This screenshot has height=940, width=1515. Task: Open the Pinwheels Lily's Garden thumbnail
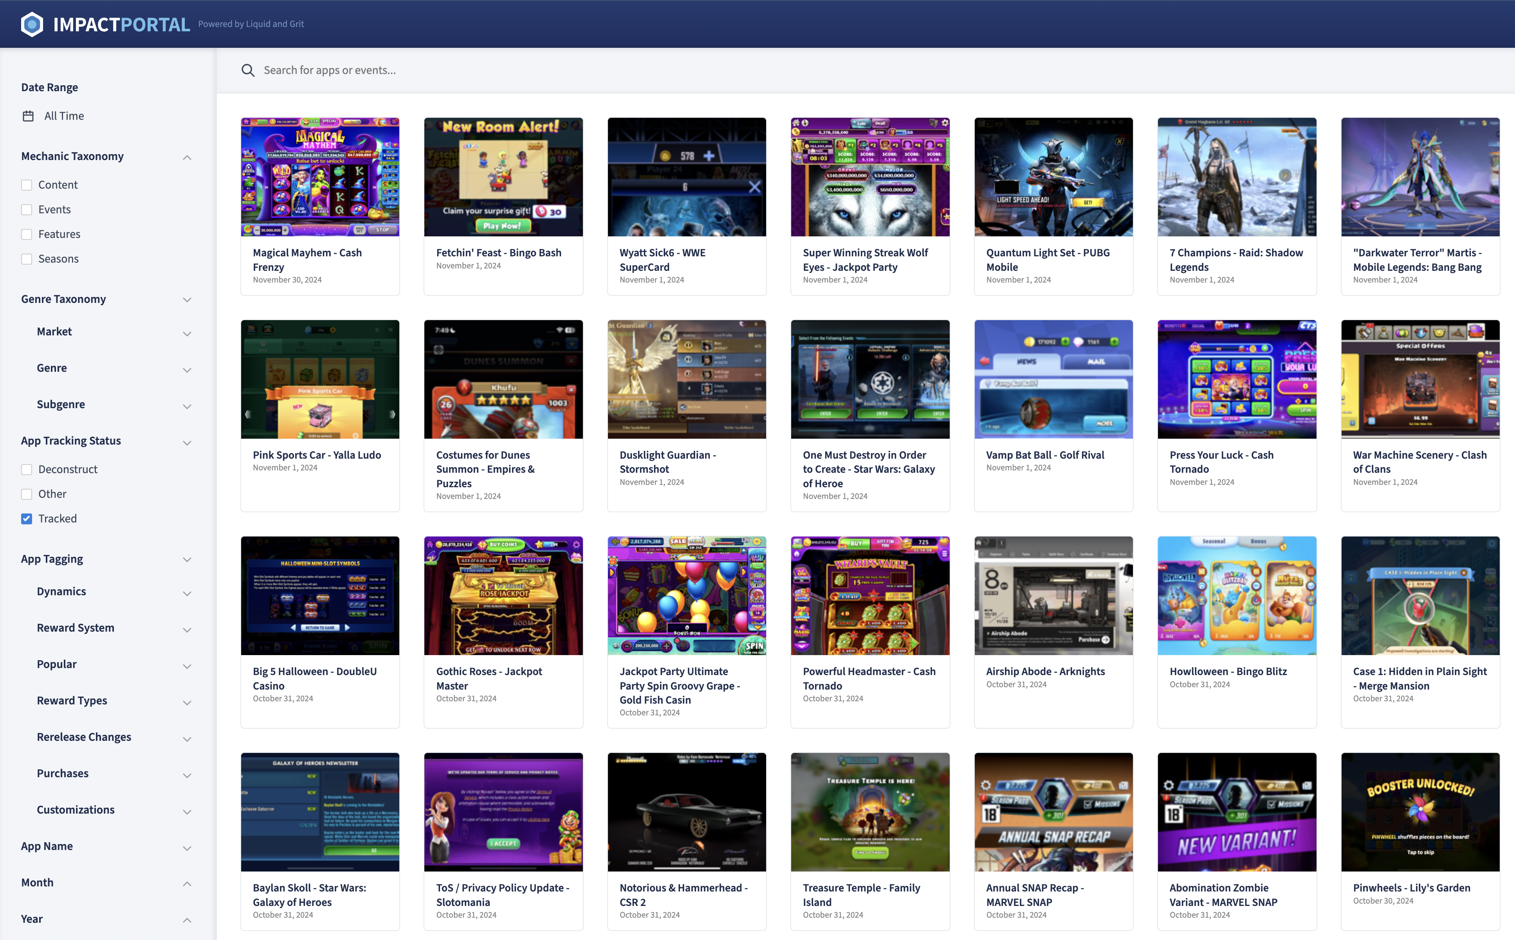1421,812
